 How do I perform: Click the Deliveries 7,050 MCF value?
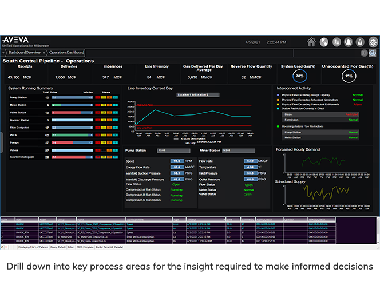point(65,77)
